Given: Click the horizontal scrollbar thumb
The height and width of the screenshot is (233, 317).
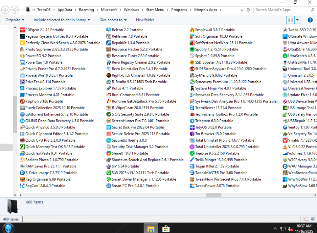Looking at the screenshot, I should click(x=214, y=195).
